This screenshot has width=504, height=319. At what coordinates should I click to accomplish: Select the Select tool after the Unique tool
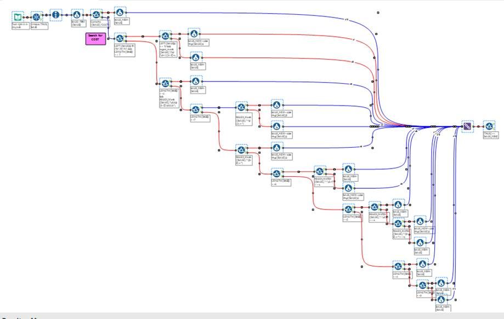point(56,15)
